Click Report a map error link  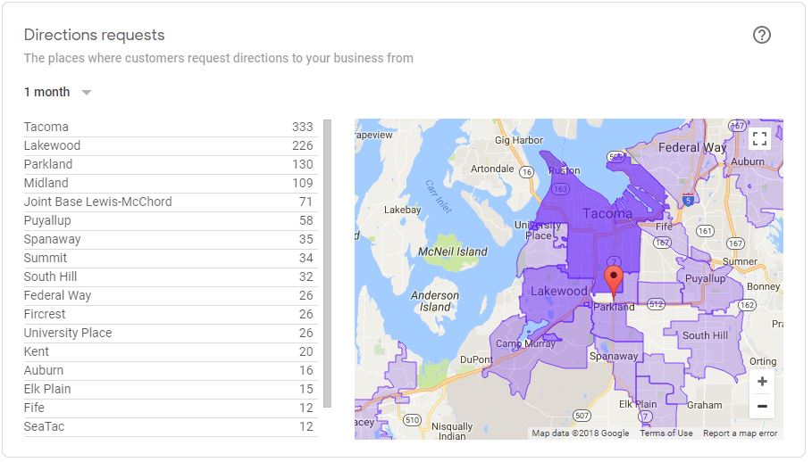(x=740, y=433)
